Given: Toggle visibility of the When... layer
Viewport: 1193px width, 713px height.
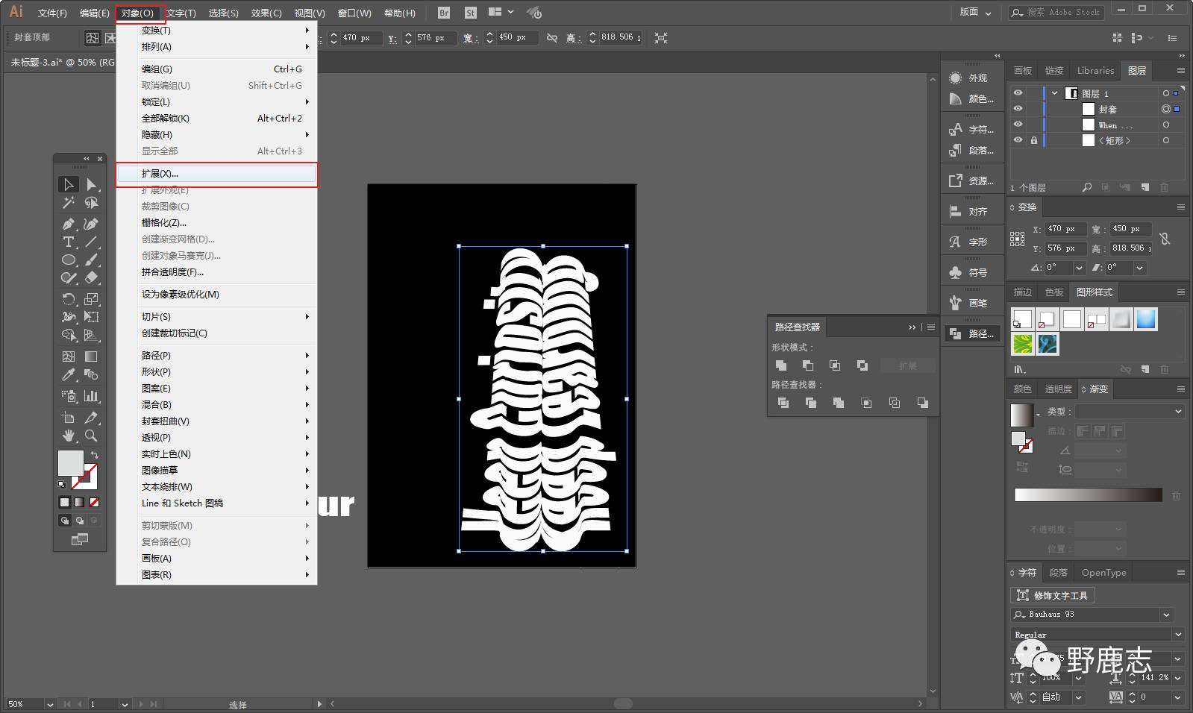Looking at the screenshot, I should point(1018,125).
